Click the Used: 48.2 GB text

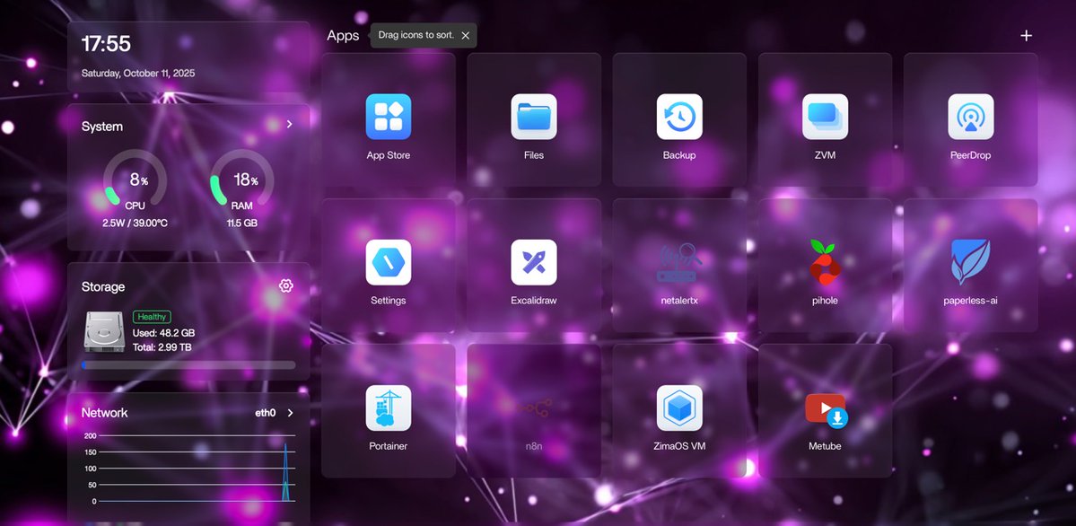(x=163, y=333)
